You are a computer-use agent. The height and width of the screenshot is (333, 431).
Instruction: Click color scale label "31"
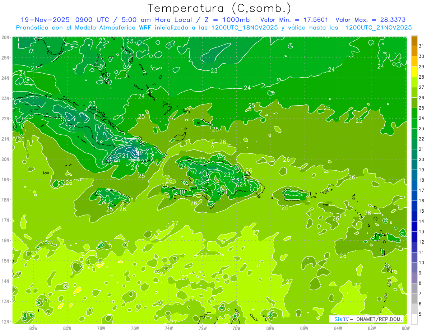422,46
